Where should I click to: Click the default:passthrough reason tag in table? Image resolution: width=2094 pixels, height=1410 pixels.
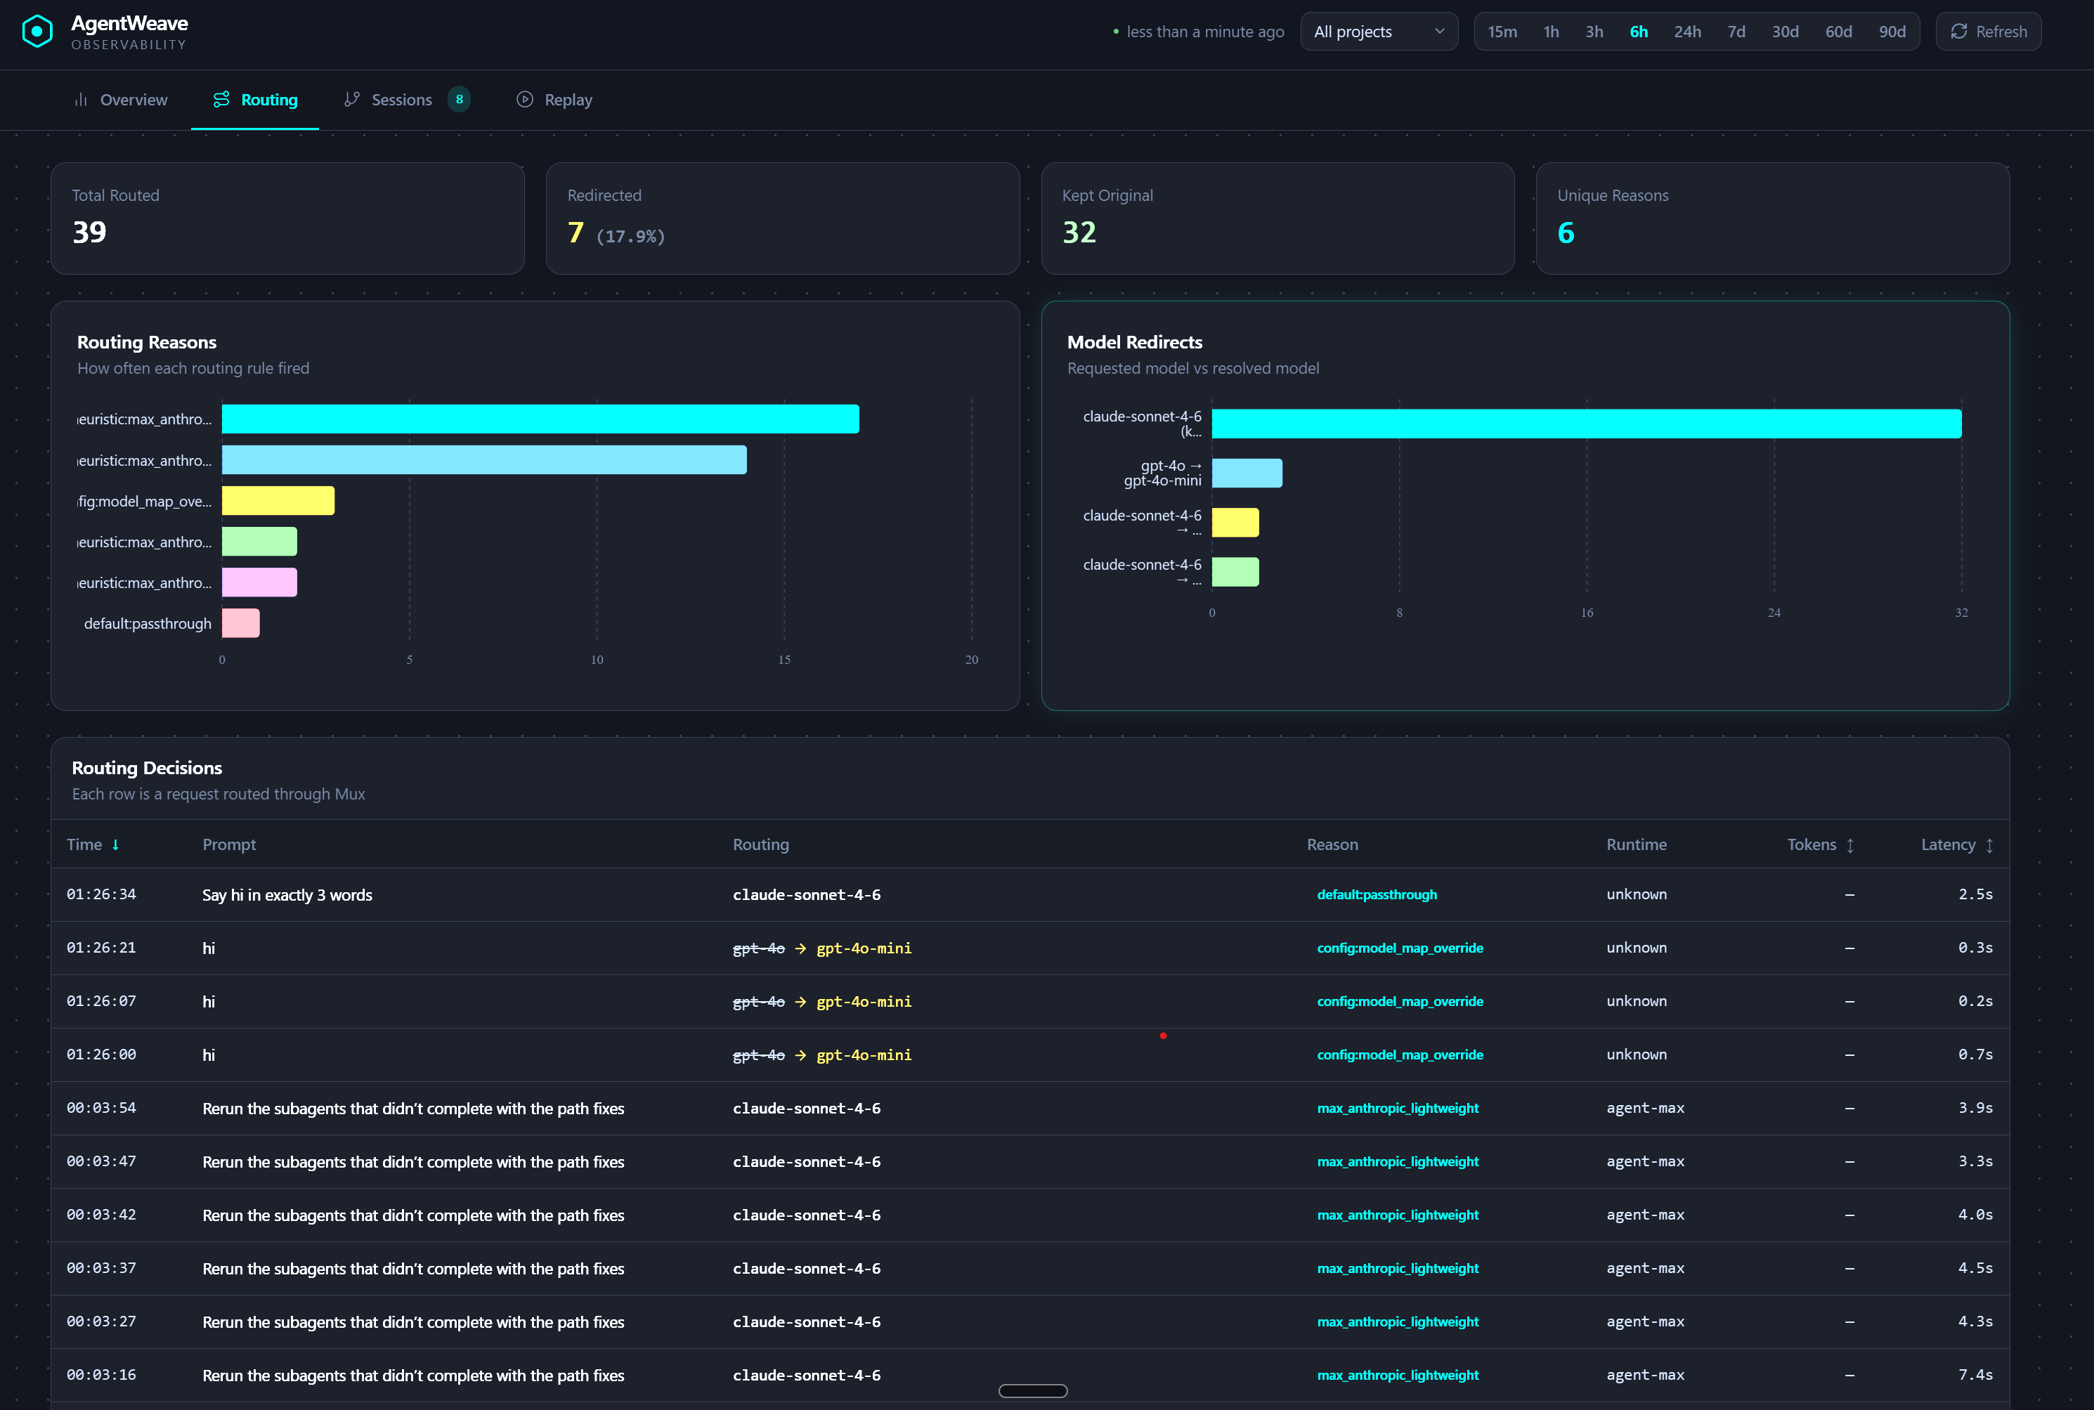(1377, 895)
